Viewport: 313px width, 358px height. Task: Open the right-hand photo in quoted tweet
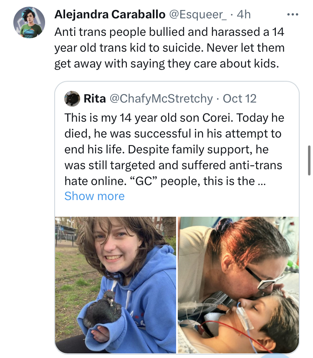[238, 284]
